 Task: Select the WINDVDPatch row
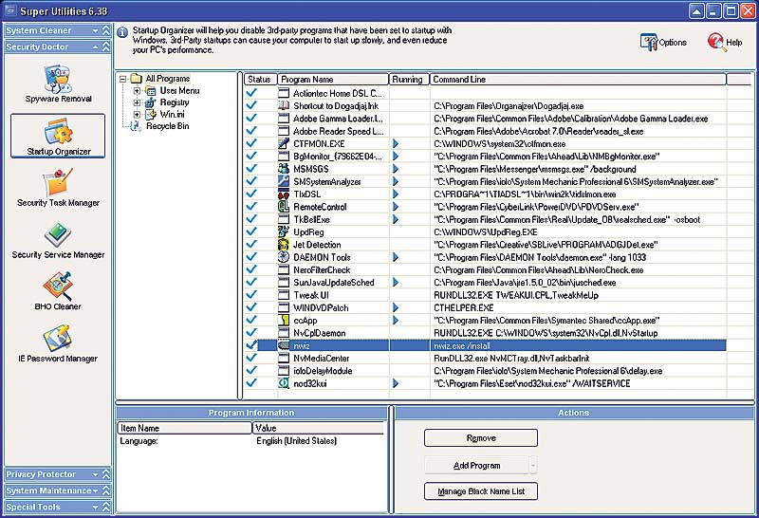[x=485, y=307]
